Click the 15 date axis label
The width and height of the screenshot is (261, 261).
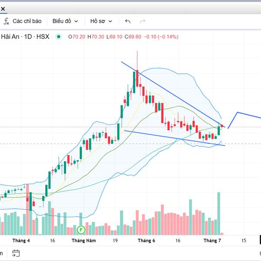pos(244,241)
